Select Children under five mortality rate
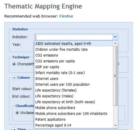Image resolution: width=137 pixels, height=130 pixels. click(74, 49)
